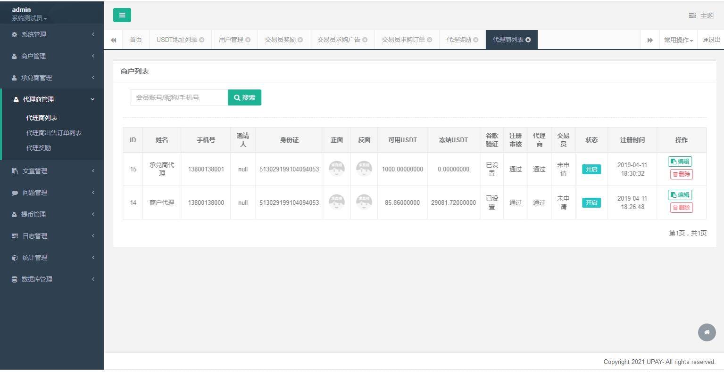
Task: Click 删除 button for ID 14
Action: point(681,208)
